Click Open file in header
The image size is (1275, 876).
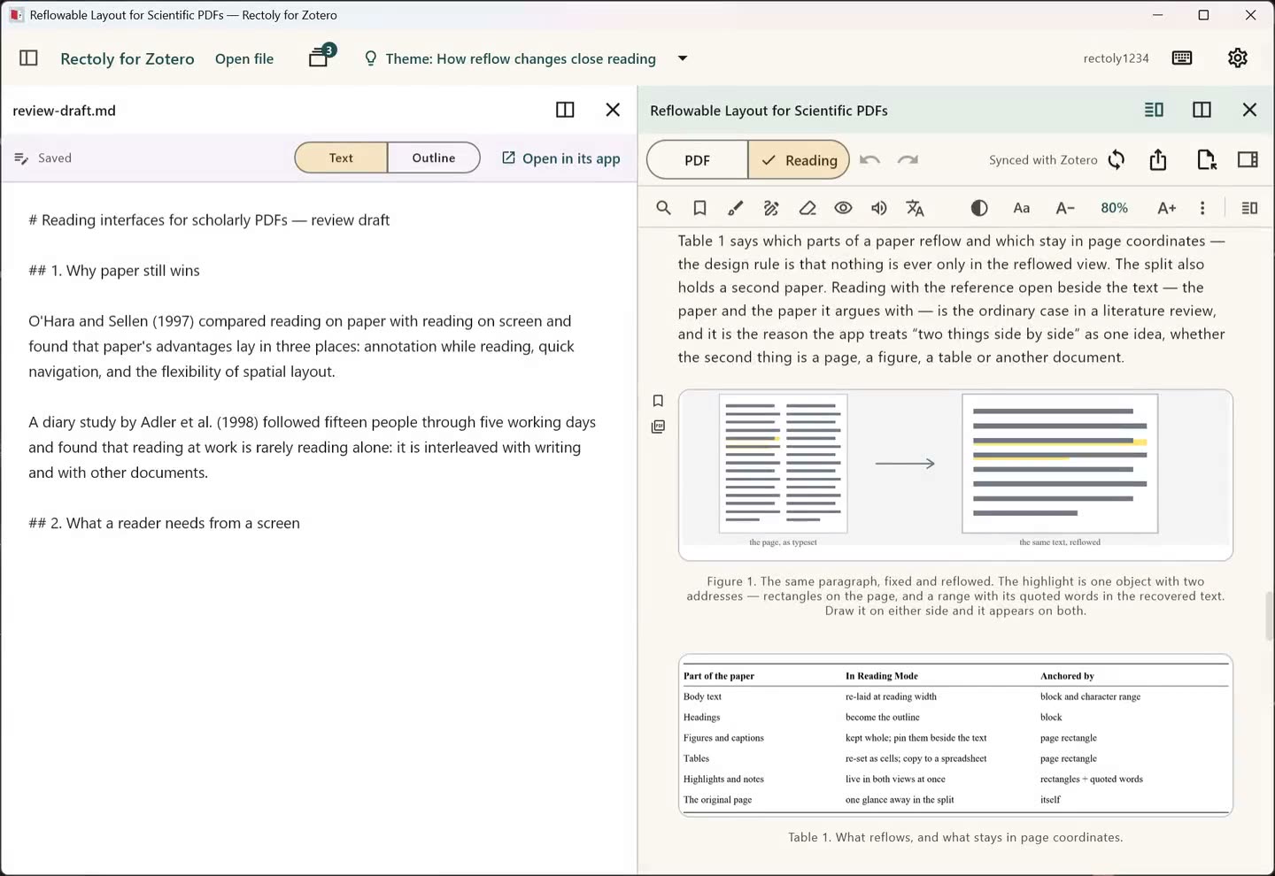point(244,58)
